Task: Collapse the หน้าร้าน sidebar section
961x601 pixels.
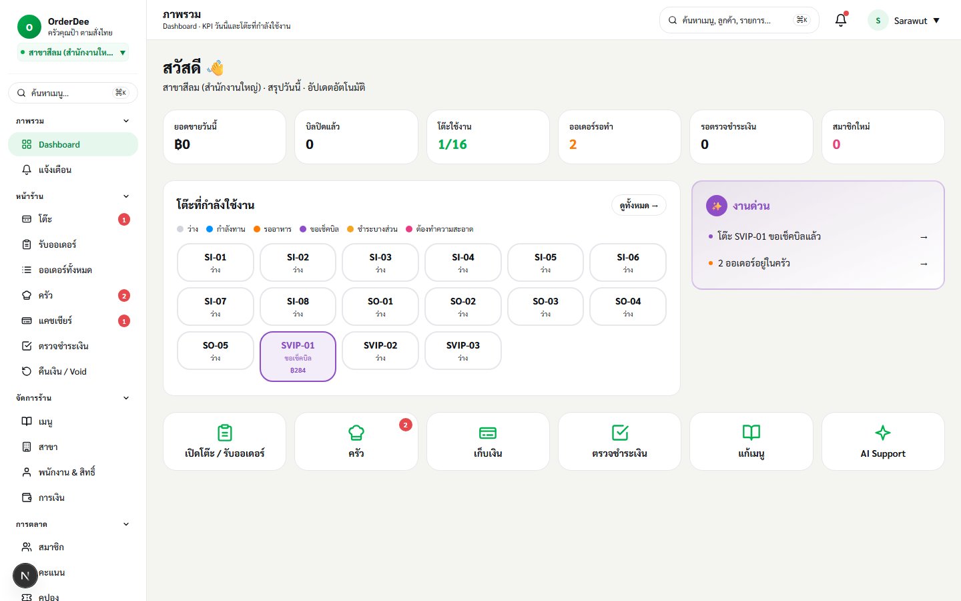Action: [x=126, y=196]
